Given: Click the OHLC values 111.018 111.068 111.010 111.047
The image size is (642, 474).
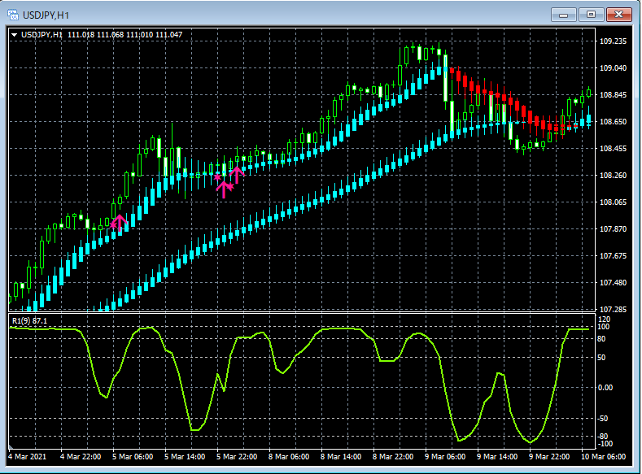Looking at the screenshot, I should pyautogui.click(x=124, y=35).
